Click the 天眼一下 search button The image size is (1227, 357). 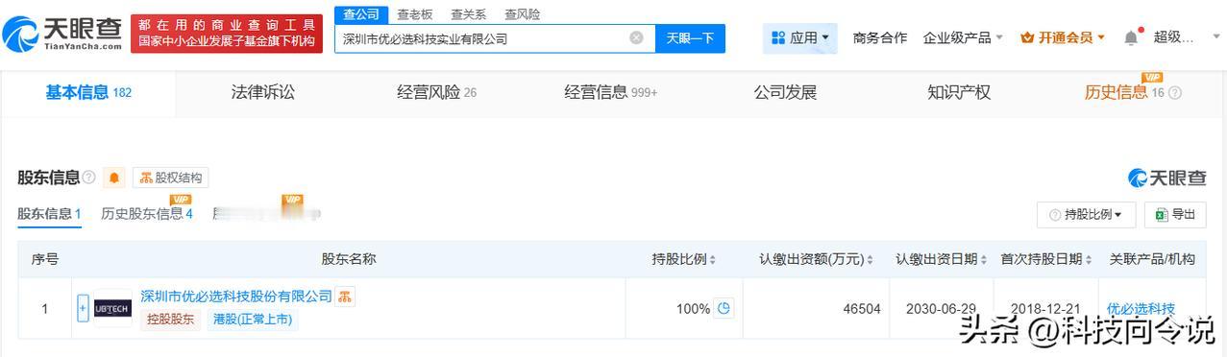(x=690, y=38)
